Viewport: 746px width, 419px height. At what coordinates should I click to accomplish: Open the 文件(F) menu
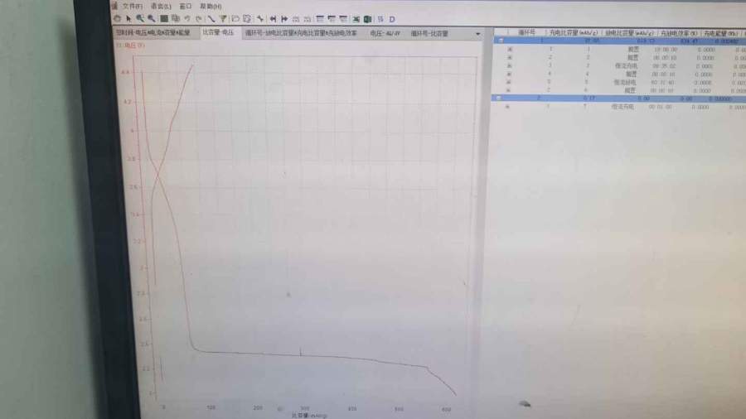133,6
